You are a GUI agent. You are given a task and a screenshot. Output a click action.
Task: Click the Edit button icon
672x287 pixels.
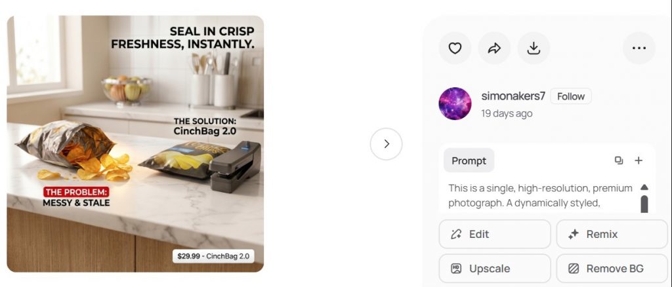456,235
